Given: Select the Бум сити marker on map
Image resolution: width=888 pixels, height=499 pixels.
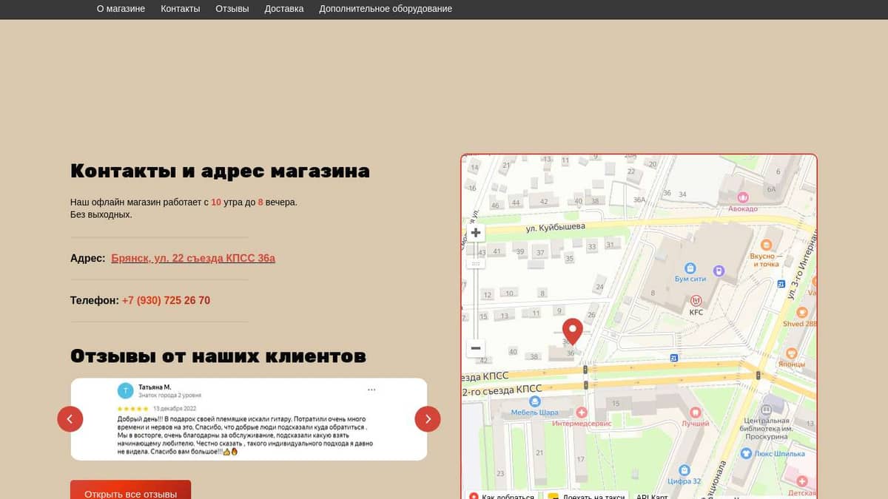Looking at the screenshot, I should [x=690, y=268].
